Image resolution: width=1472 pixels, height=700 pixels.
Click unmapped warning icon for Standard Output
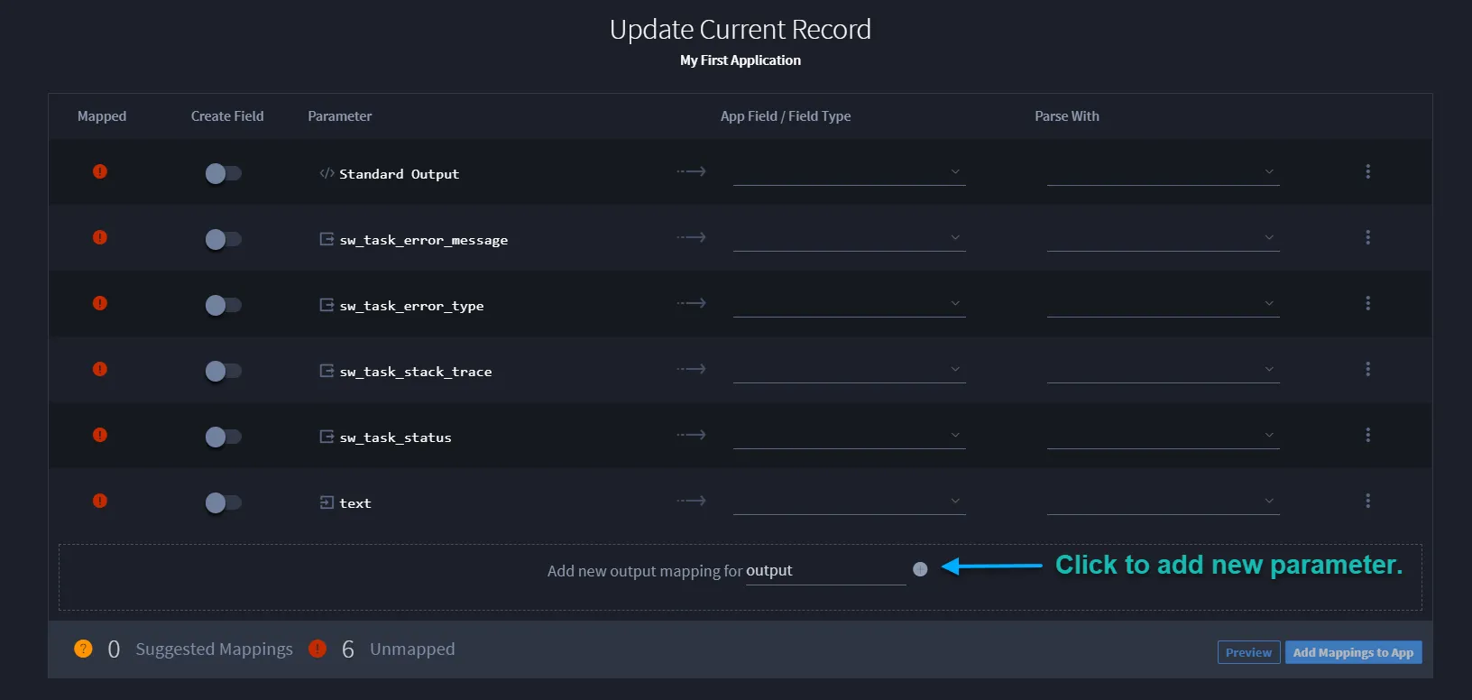tap(100, 171)
